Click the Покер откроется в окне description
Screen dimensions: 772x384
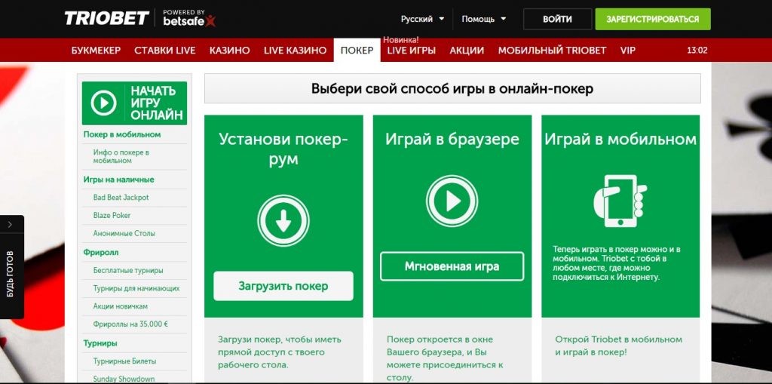(445, 359)
